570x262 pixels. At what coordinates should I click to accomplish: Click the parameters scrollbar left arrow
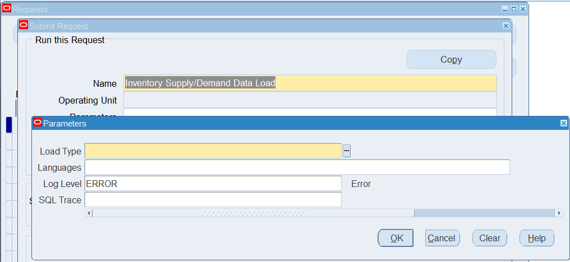click(89, 213)
